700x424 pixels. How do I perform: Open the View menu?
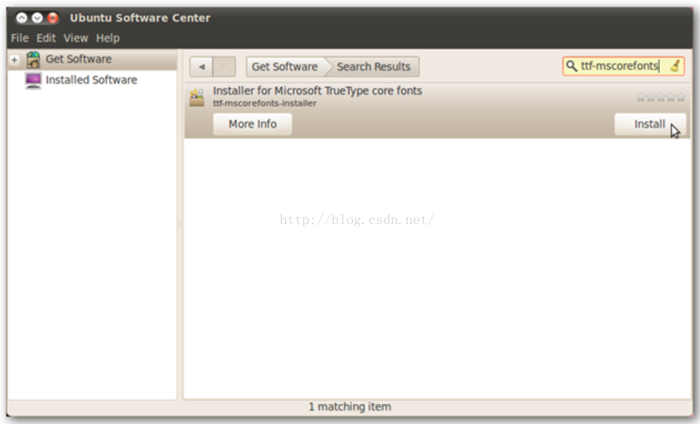point(75,38)
